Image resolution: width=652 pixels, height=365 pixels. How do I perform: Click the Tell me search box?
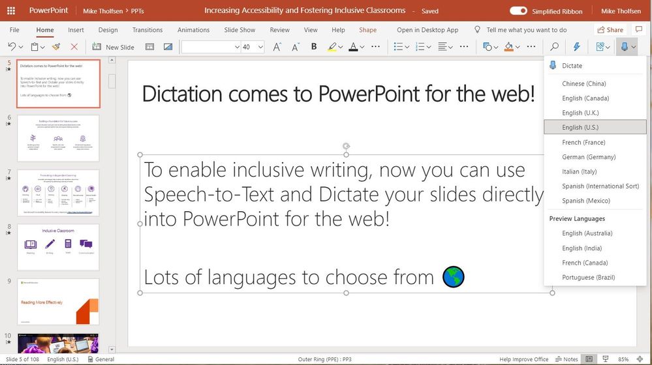[526, 30]
